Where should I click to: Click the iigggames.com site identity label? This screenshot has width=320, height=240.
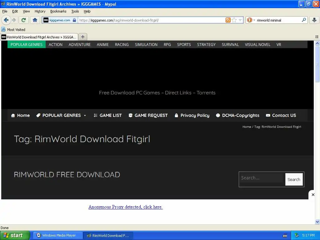click(60, 20)
